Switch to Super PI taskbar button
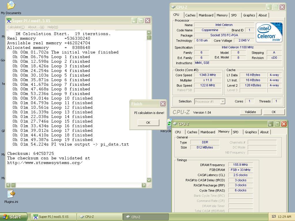 [53, 217]
